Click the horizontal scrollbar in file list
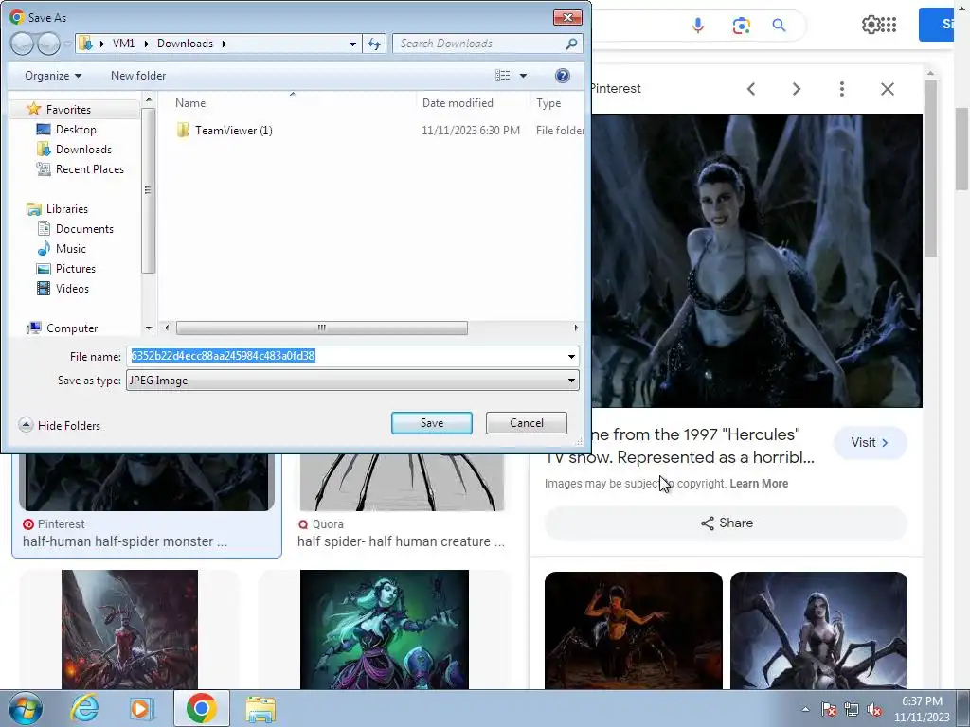The width and height of the screenshot is (970, 727). [322, 328]
